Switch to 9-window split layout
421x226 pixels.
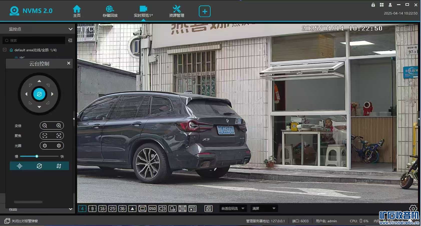pyautogui.click(x=92, y=208)
